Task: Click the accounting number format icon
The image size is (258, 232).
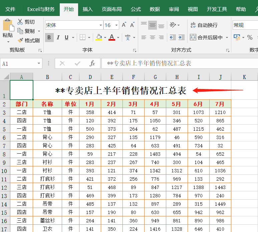Action: coord(237,37)
